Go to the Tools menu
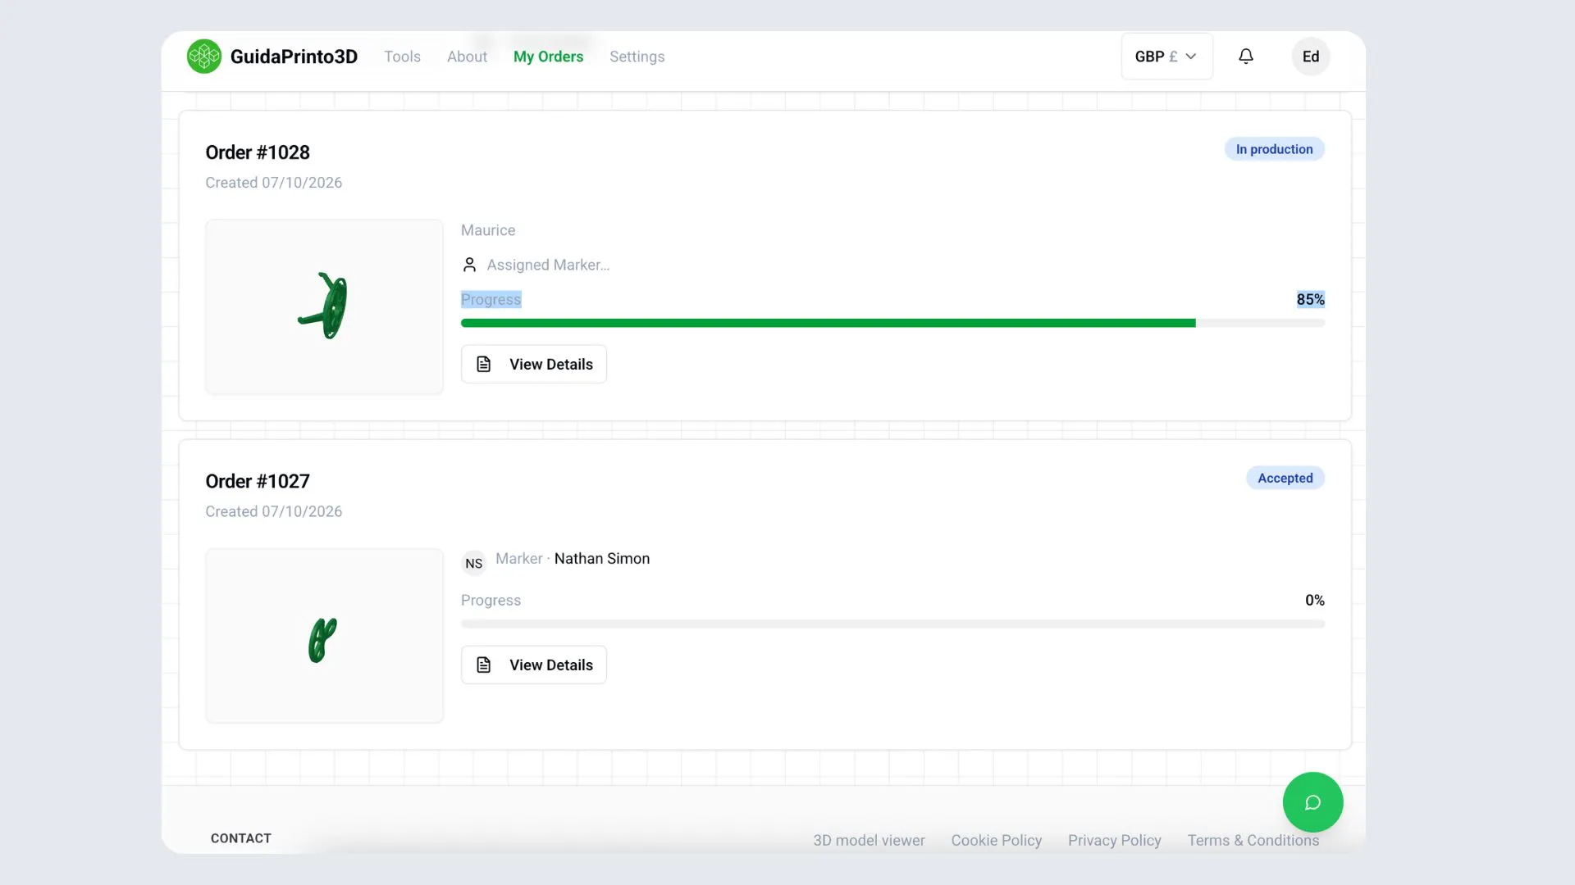Screen dimensions: 1575x885 (402, 57)
